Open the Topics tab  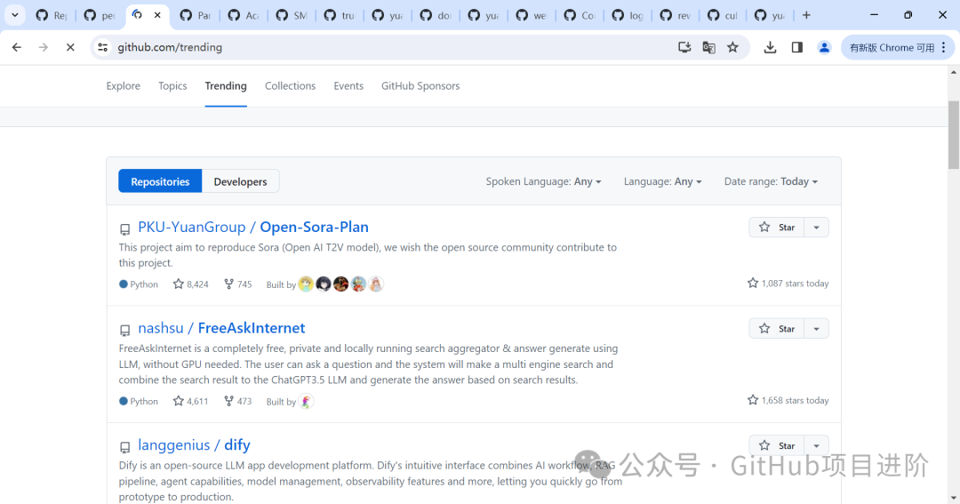coord(172,85)
